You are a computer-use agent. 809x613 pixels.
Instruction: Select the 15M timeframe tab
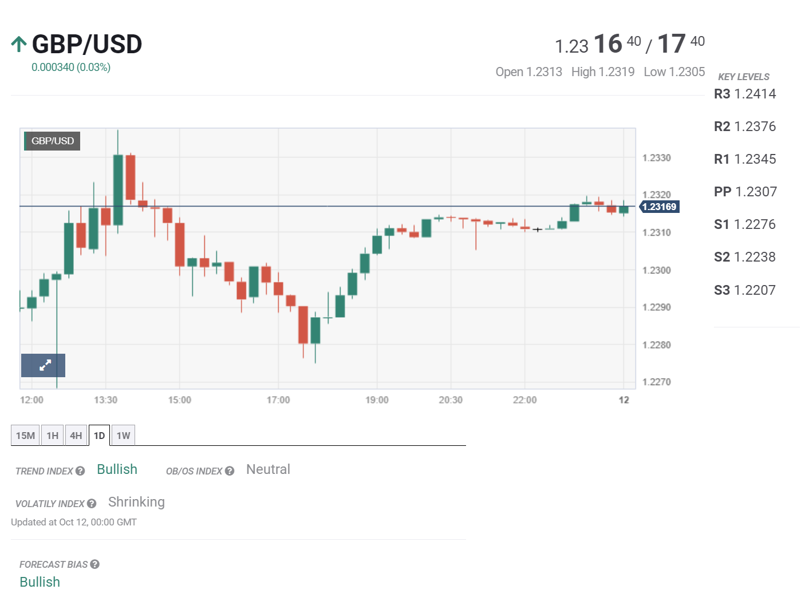pyautogui.click(x=25, y=436)
